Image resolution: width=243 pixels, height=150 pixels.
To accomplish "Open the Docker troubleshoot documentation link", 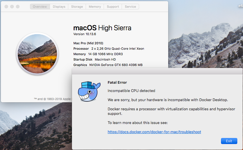I will pyautogui.click(x=154, y=132).
